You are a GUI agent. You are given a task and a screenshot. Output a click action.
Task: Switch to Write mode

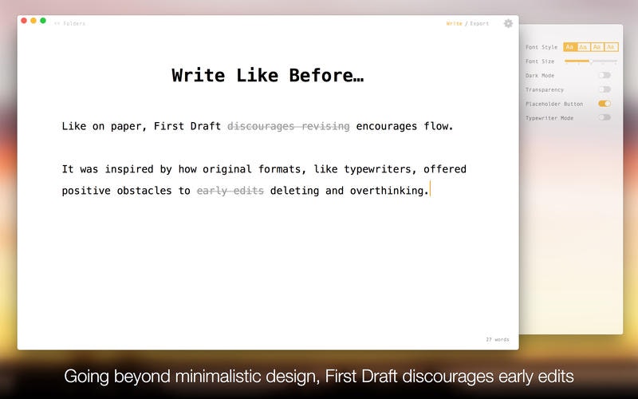click(454, 24)
